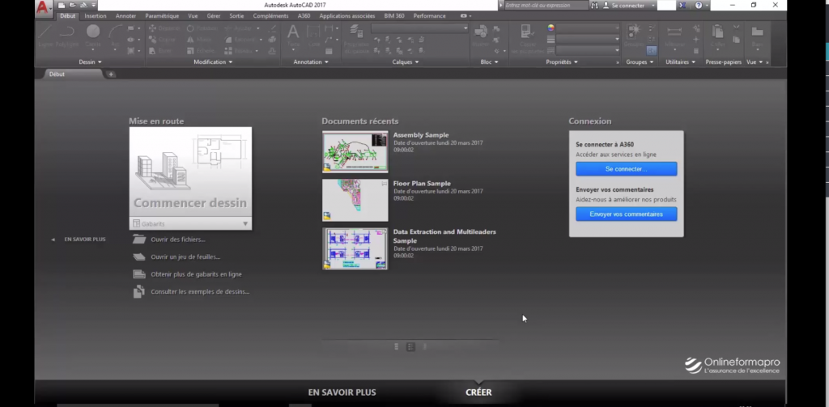829x407 pixels.
Task: Open the Annoter ribbon tab
Action: click(125, 16)
